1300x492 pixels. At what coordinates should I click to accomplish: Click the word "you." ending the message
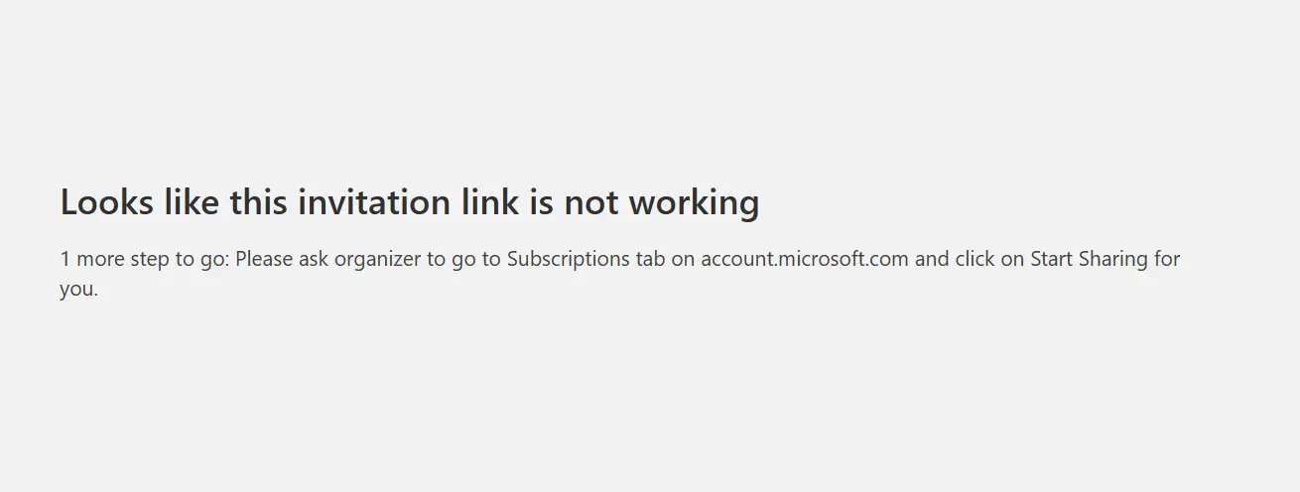(x=79, y=291)
